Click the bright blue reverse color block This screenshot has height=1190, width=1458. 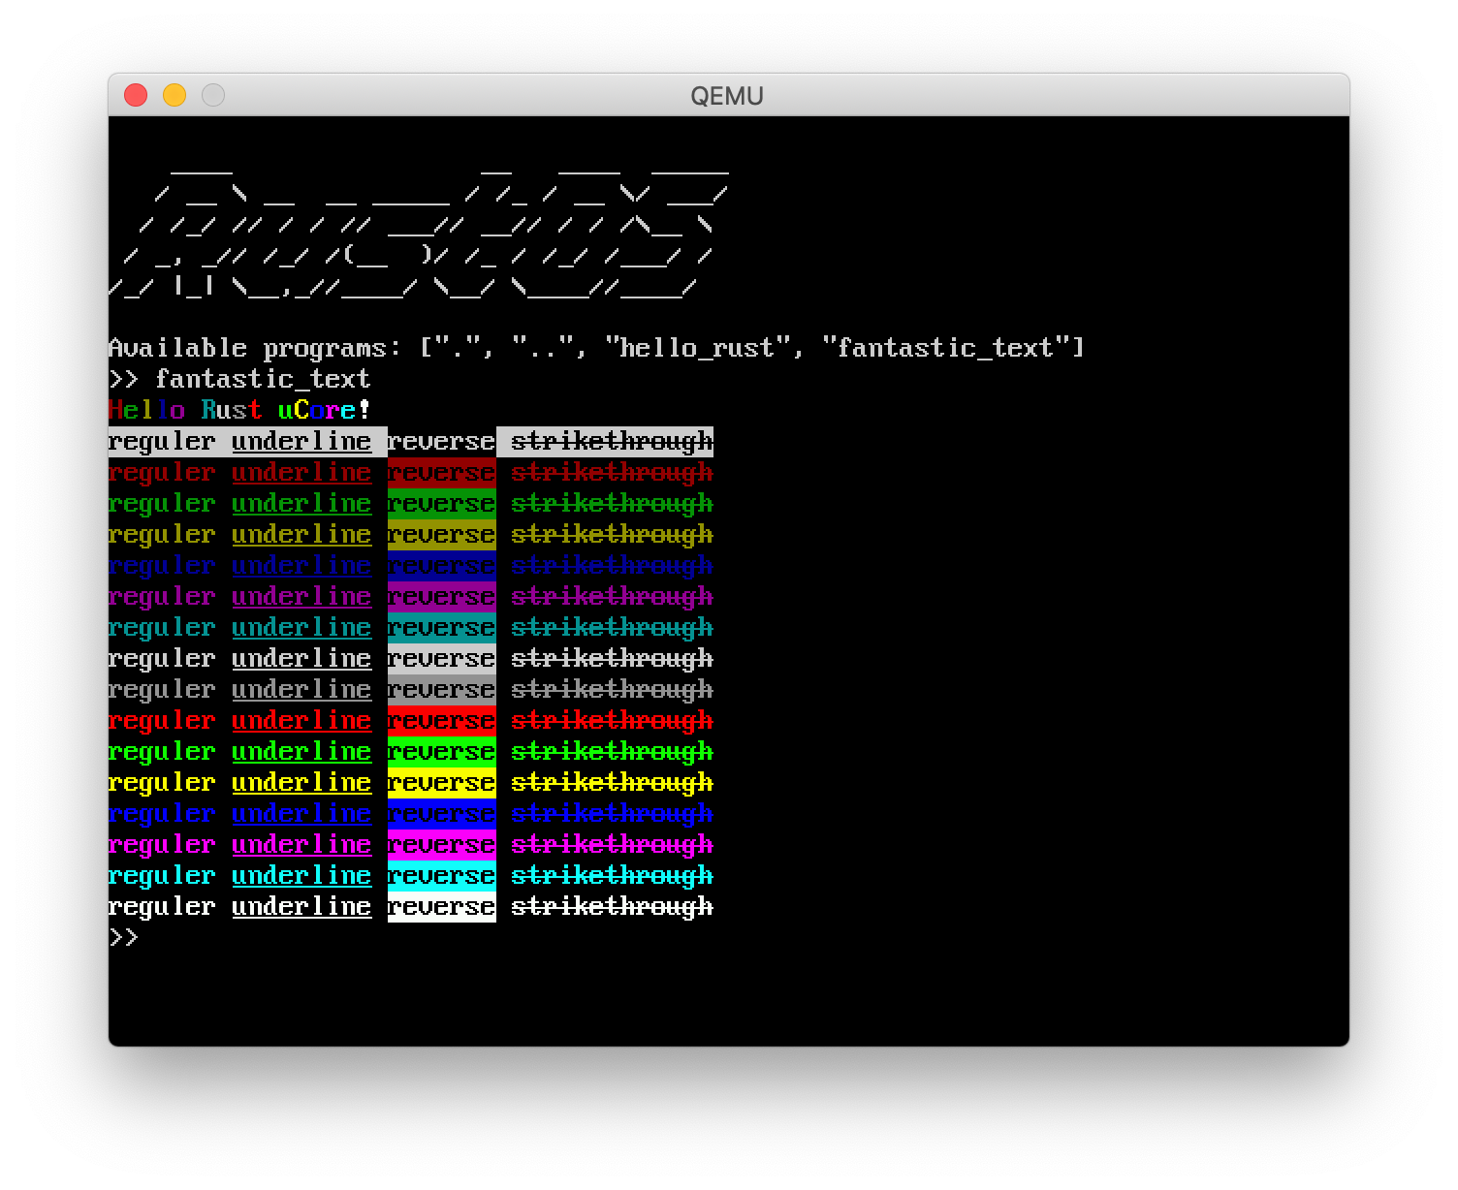click(441, 814)
